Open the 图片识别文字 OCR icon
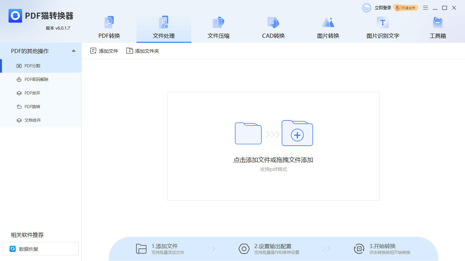Viewport: 465px width, 261px height. click(383, 22)
